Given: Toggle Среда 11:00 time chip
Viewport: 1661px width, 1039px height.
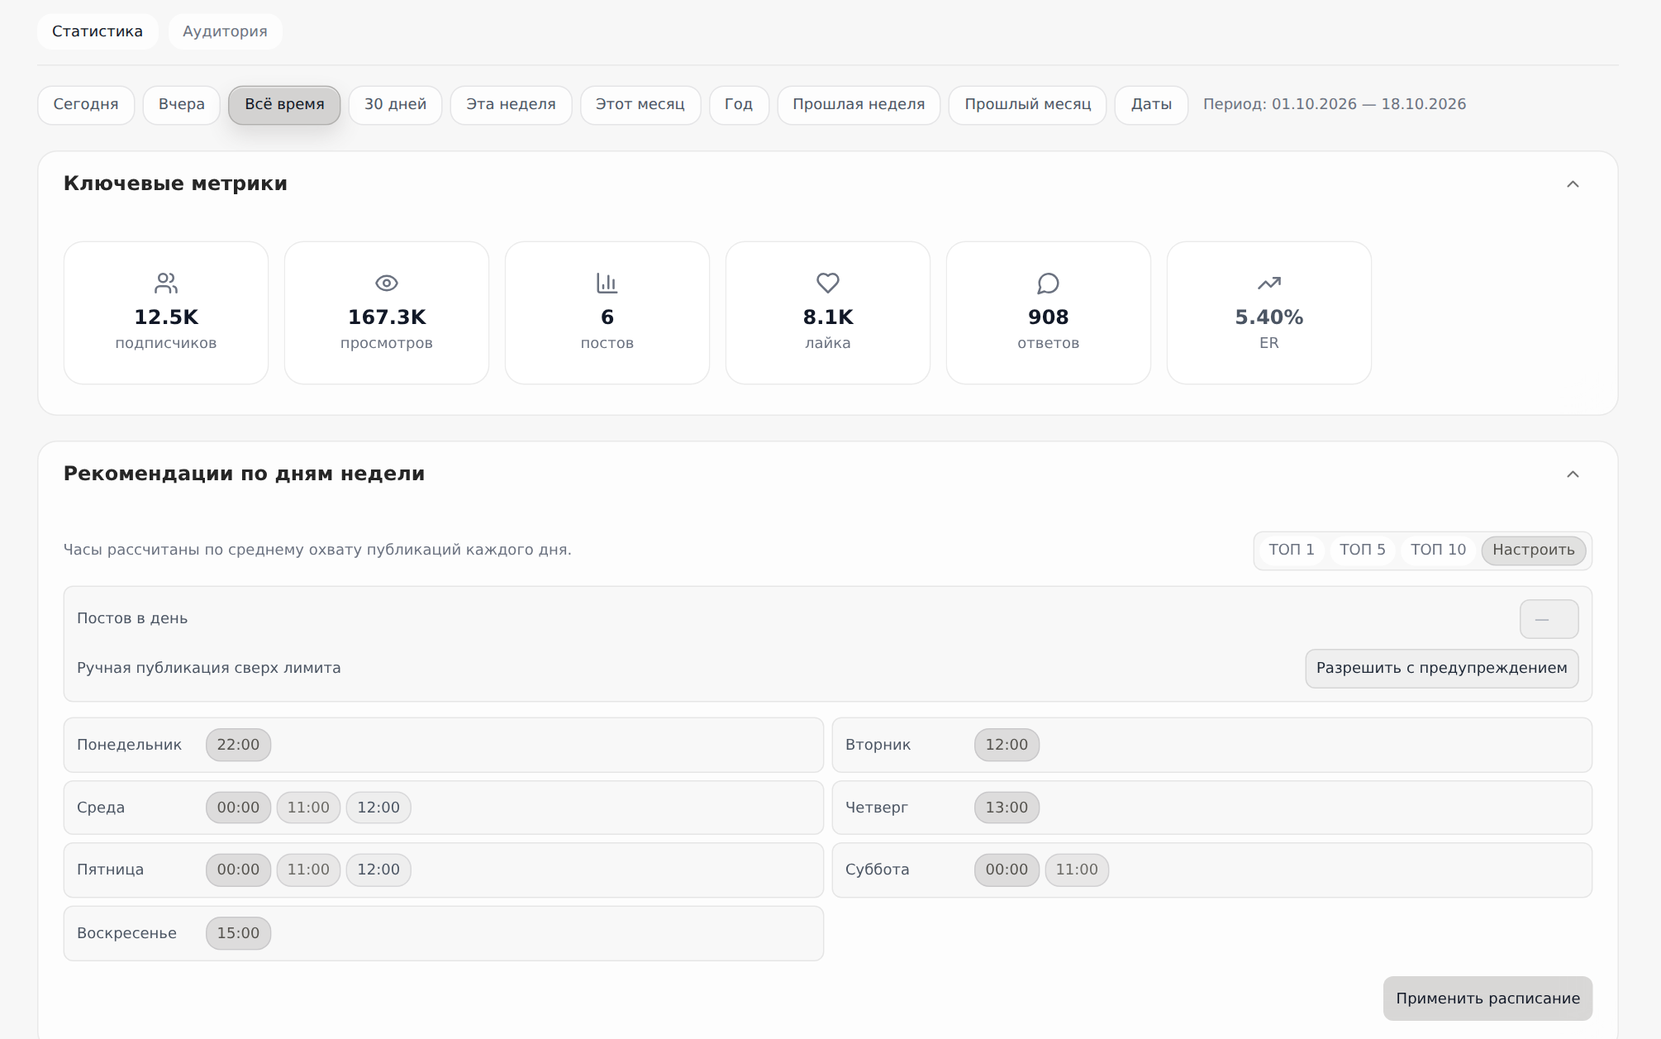Looking at the screenshot, I should tap(308, 808).
